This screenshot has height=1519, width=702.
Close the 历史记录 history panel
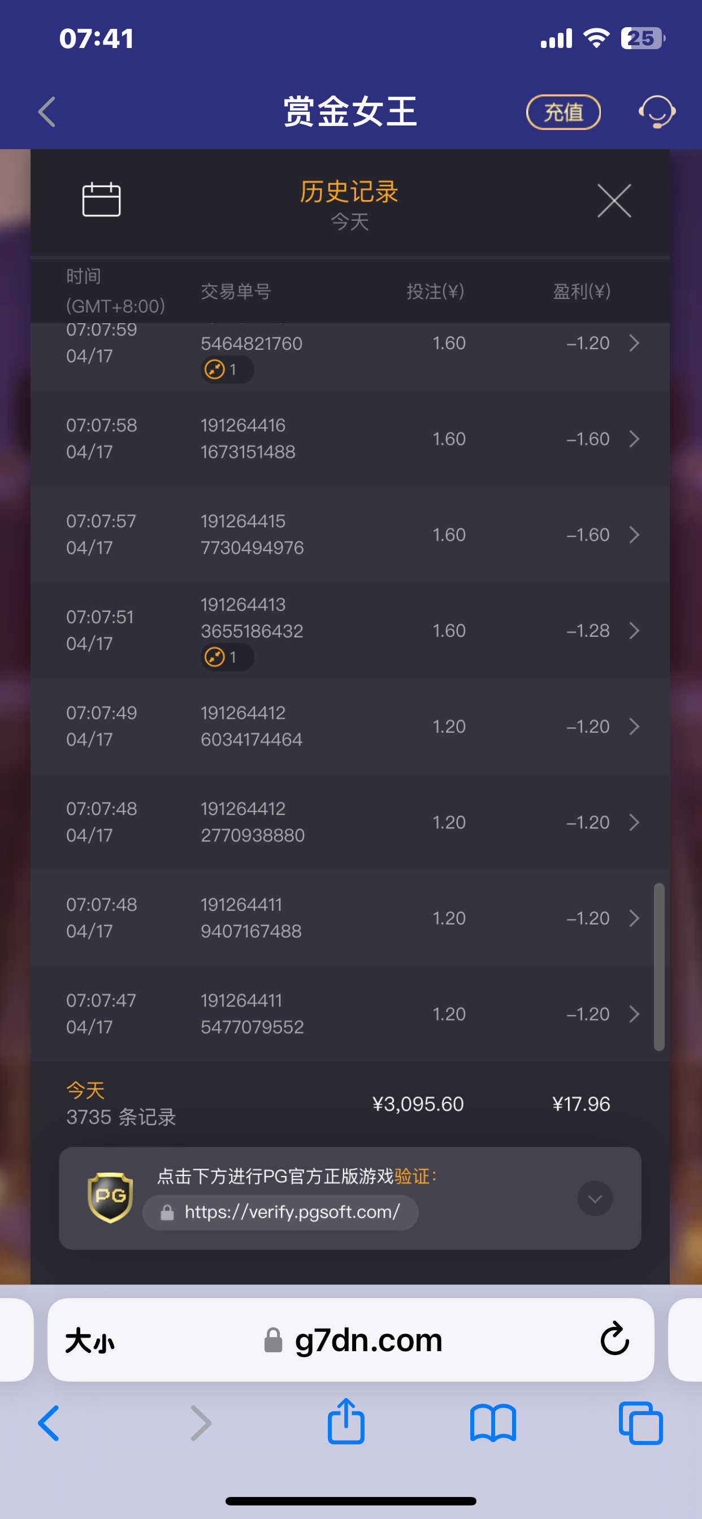click(614, 201)
